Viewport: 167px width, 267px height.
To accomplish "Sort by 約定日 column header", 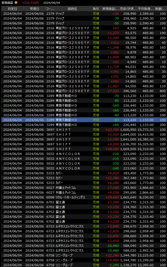I will pos(12,9).
